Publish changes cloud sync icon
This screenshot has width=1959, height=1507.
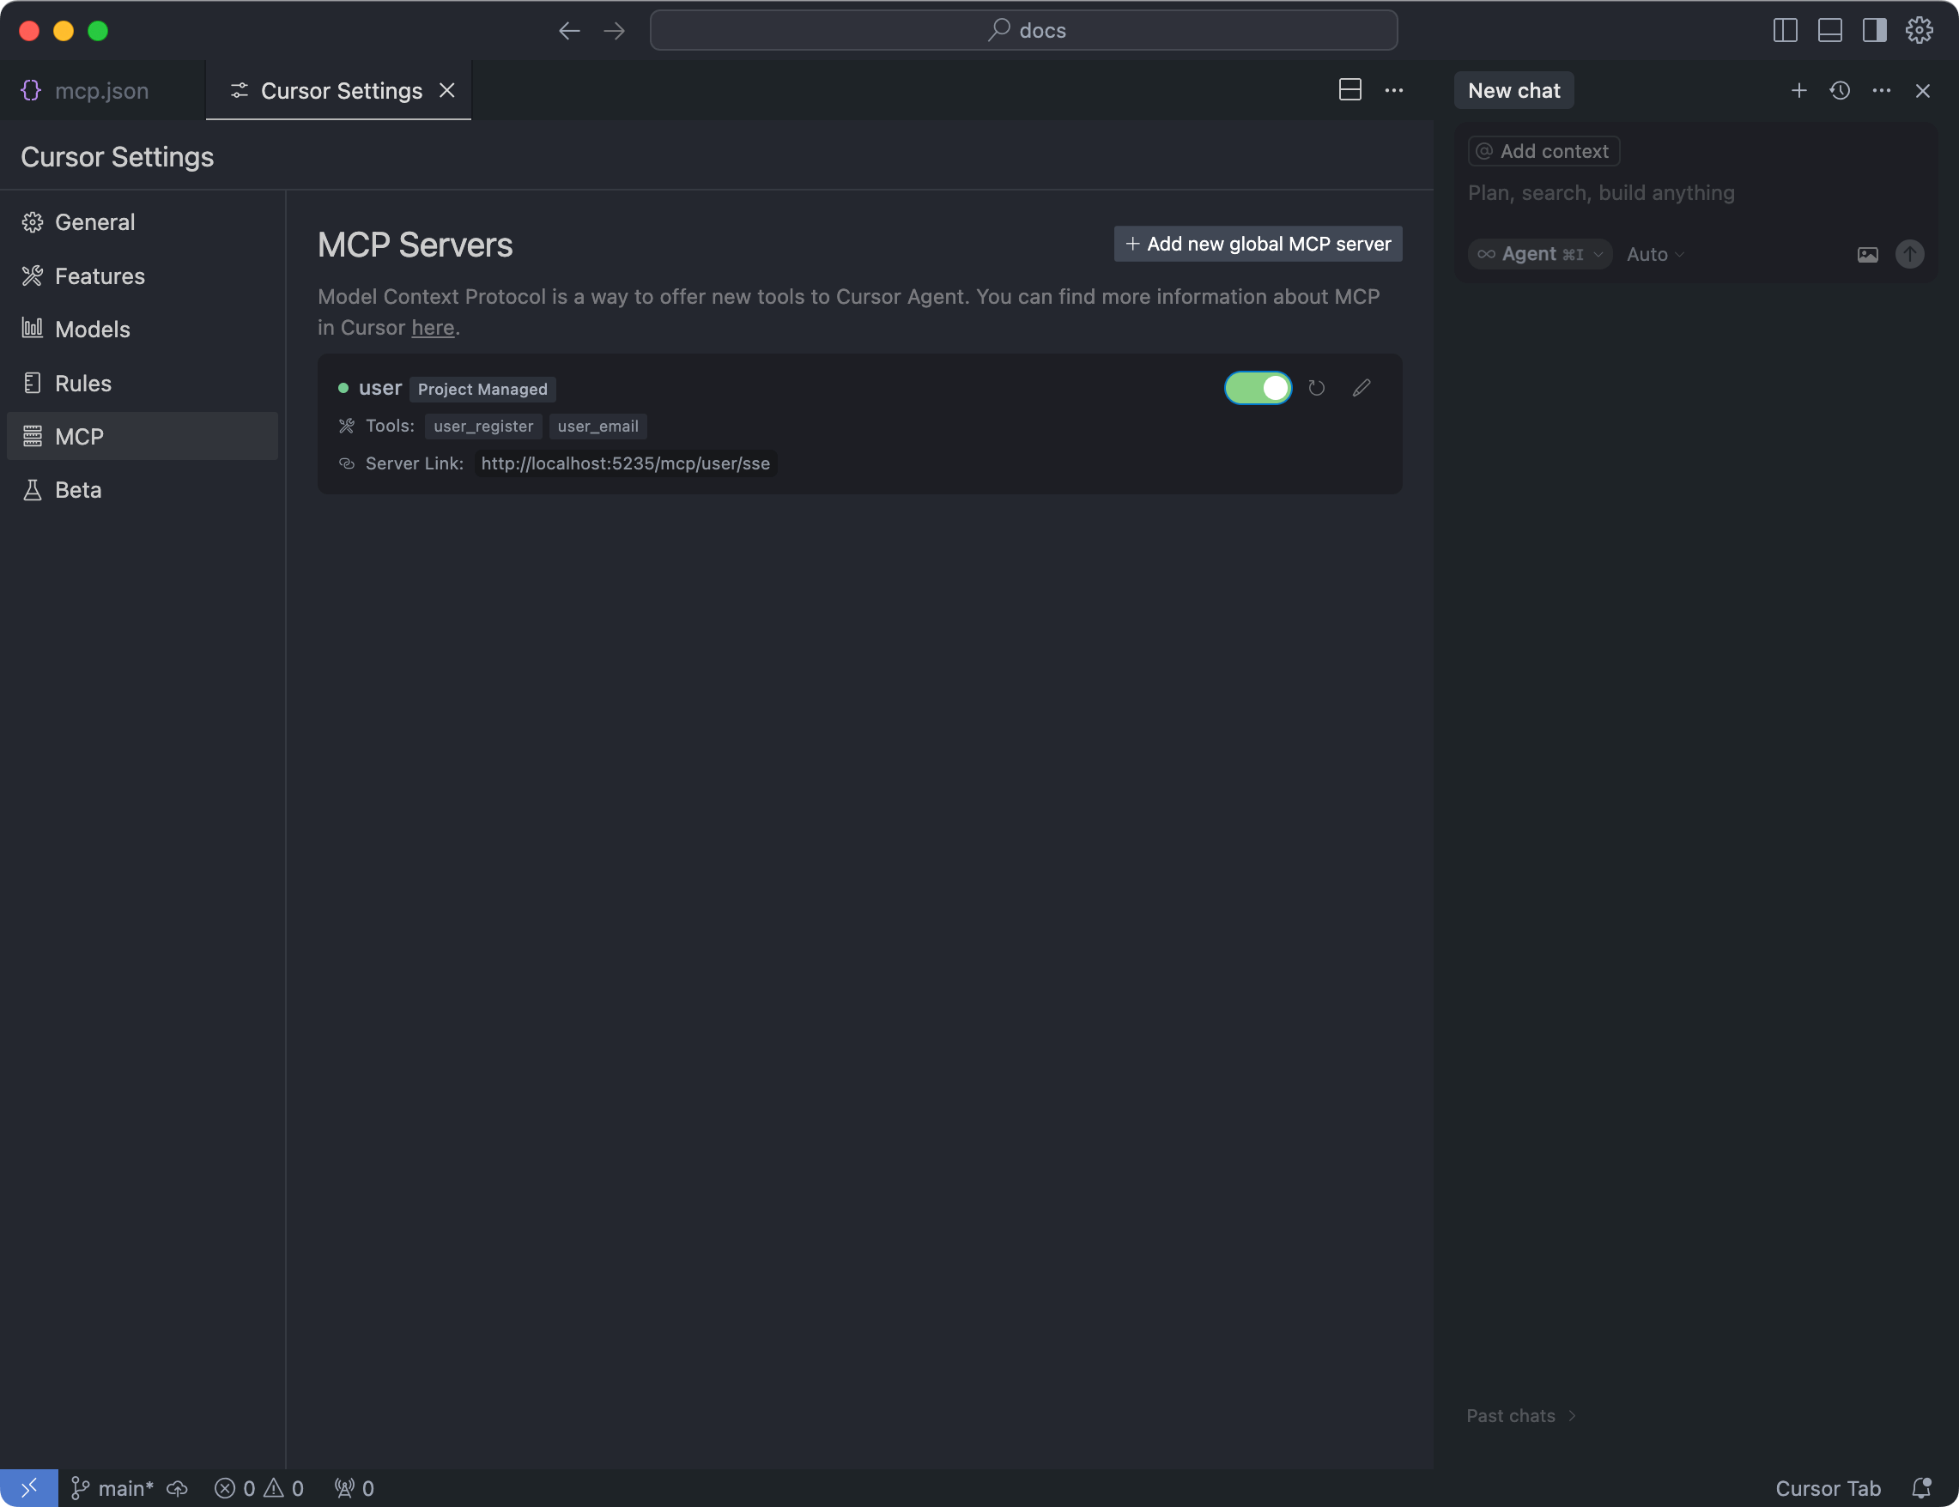point(177,1488)
